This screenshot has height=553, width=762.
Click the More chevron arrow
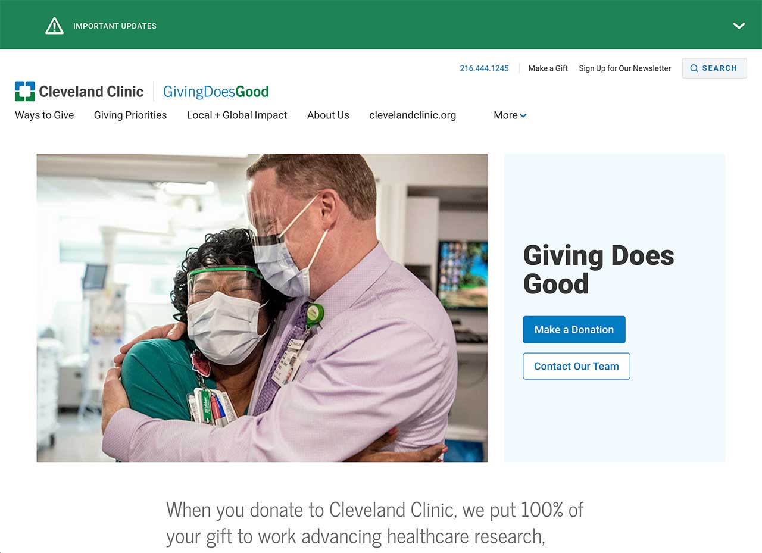click(x=523, y=116)
